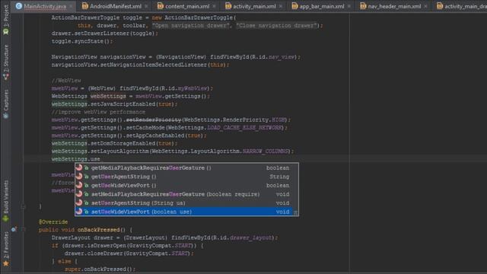Close the content_main.xml tab

coord(214,6)
